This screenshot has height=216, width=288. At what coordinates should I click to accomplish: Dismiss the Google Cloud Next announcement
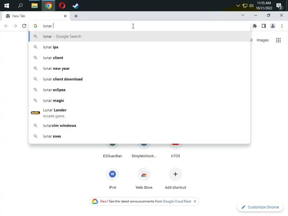tap(195, 201)
